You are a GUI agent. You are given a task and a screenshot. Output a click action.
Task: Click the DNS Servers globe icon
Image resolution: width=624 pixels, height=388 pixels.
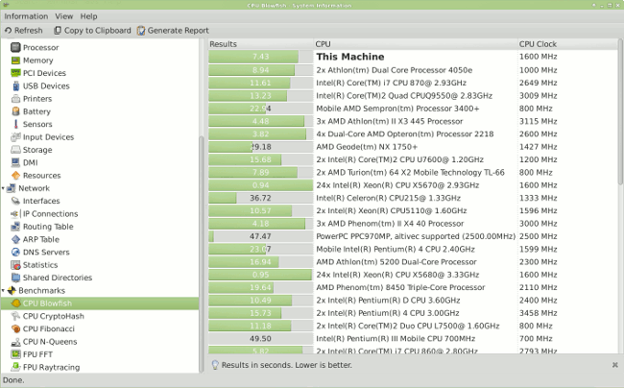(x=15, y=252)
